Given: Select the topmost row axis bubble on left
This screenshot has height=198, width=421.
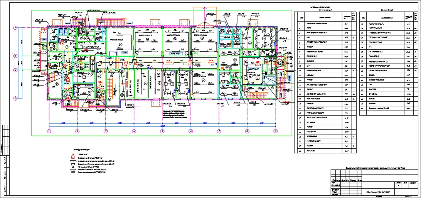Looking at the screenshot, I should click(x=15, y=27).
